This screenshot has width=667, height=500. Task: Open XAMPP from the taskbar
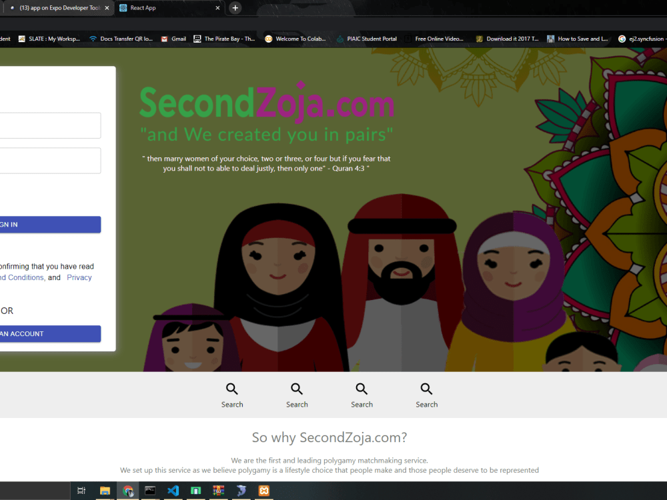coord(264,491)
